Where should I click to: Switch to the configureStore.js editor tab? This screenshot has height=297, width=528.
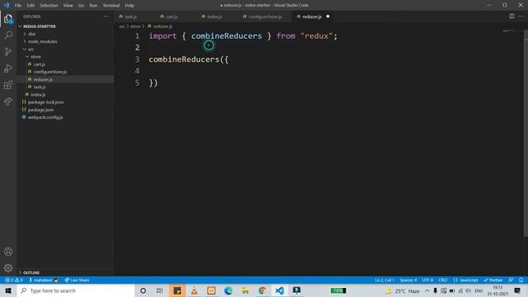tap(265, 16)
